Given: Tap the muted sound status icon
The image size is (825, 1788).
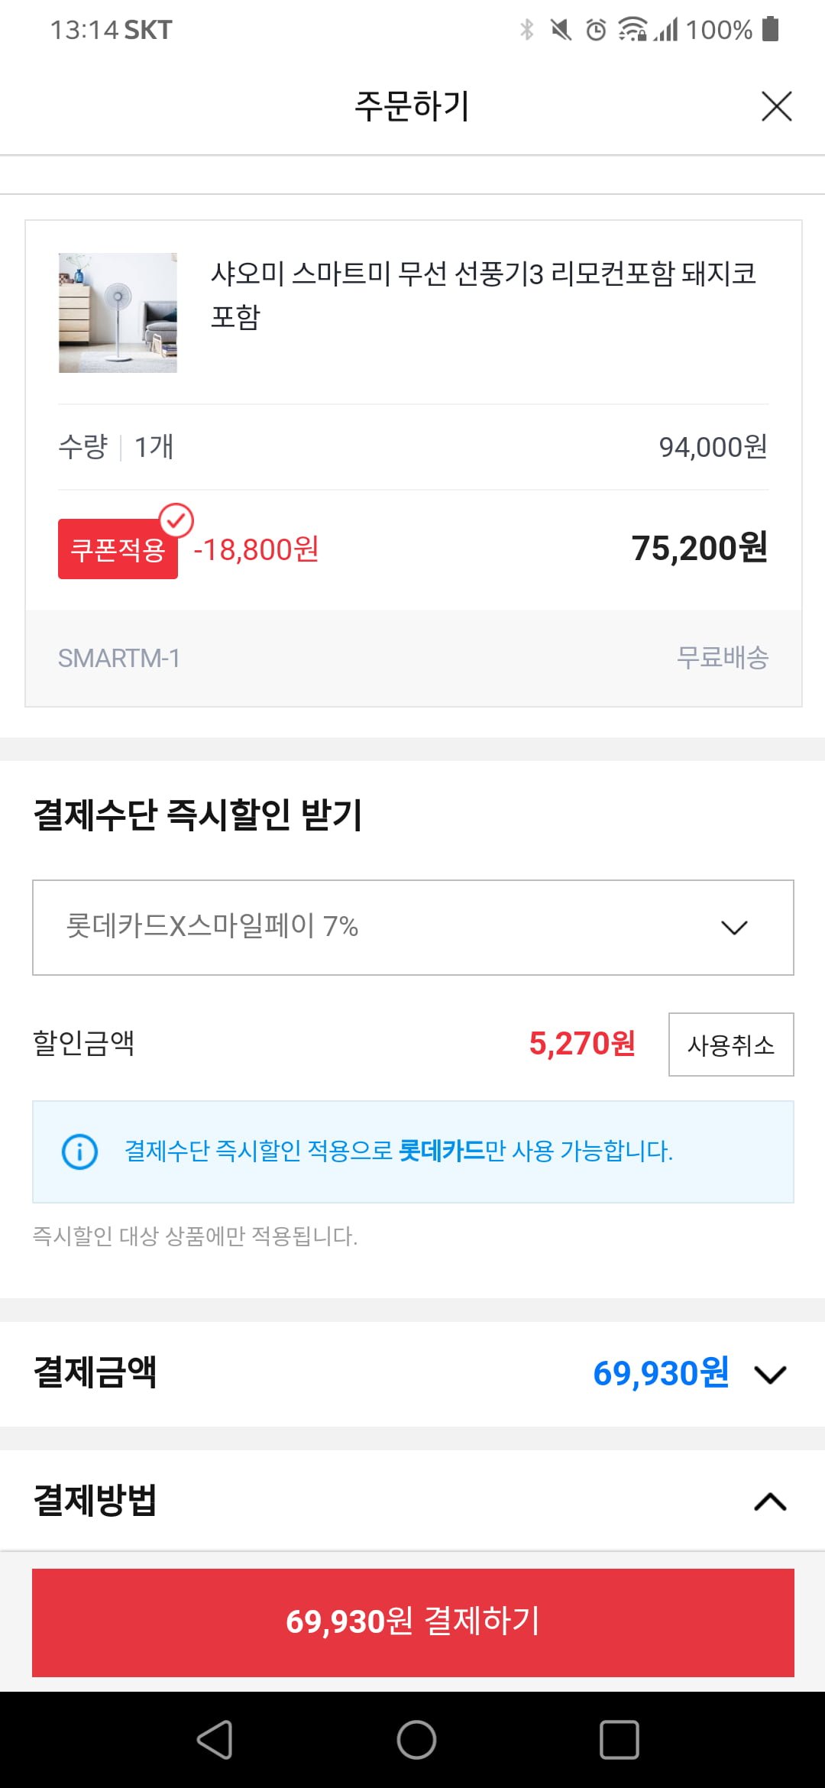Looking at the screenshot, I should pos(561,30).
